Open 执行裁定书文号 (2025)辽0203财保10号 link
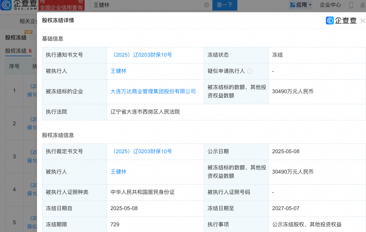 (141, 151)
